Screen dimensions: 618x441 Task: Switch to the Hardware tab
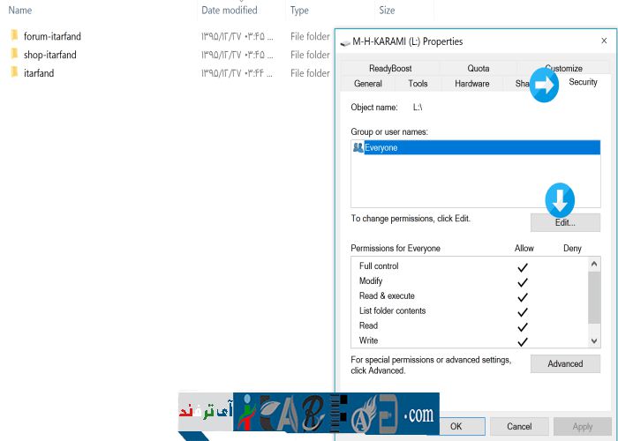(x=472, y=84)
